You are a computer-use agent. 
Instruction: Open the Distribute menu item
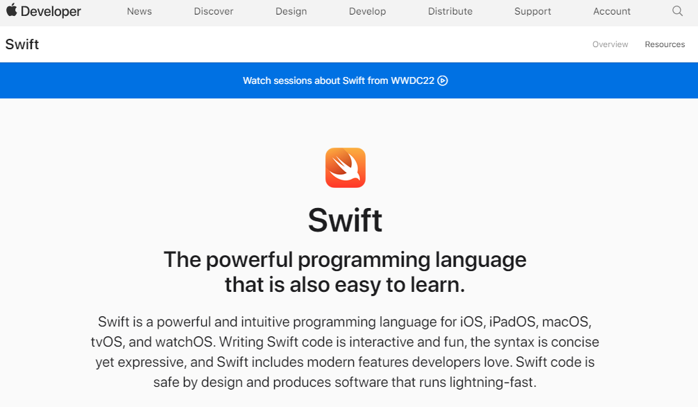[450, 11]
